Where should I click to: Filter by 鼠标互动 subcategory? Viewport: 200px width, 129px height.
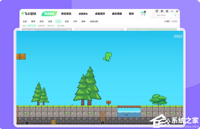pos(32,26)
